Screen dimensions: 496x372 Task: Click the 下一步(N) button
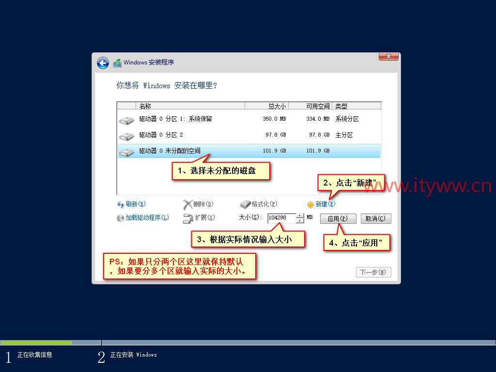click(373, 272)
